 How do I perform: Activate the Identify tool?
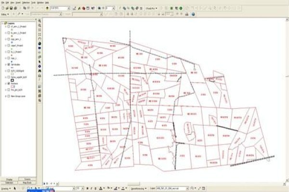[39, 66]
